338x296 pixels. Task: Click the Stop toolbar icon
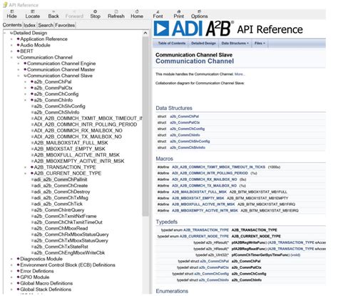pos(95,14)
